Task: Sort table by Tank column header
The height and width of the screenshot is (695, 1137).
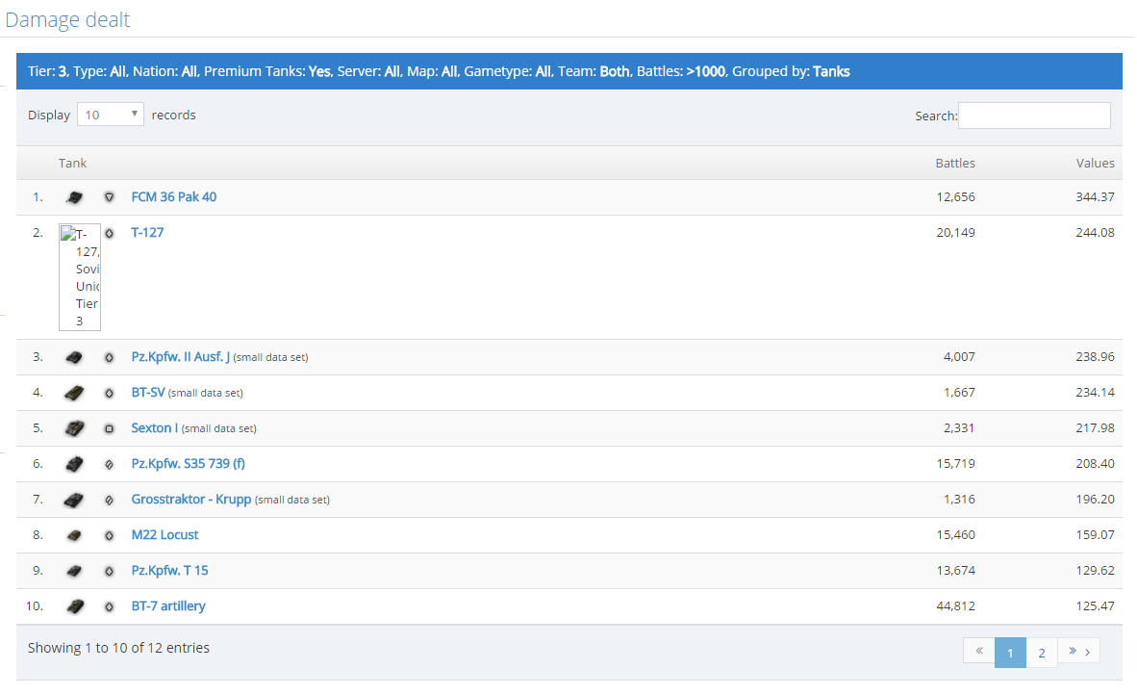Action: pyautogui.click(x=73, y=164)
